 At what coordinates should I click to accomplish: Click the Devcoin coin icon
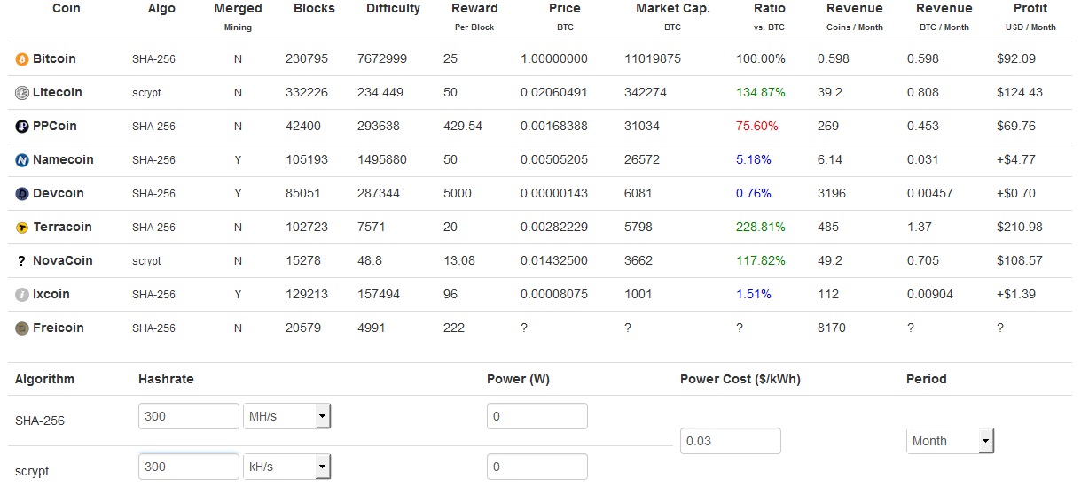(22, 194)
